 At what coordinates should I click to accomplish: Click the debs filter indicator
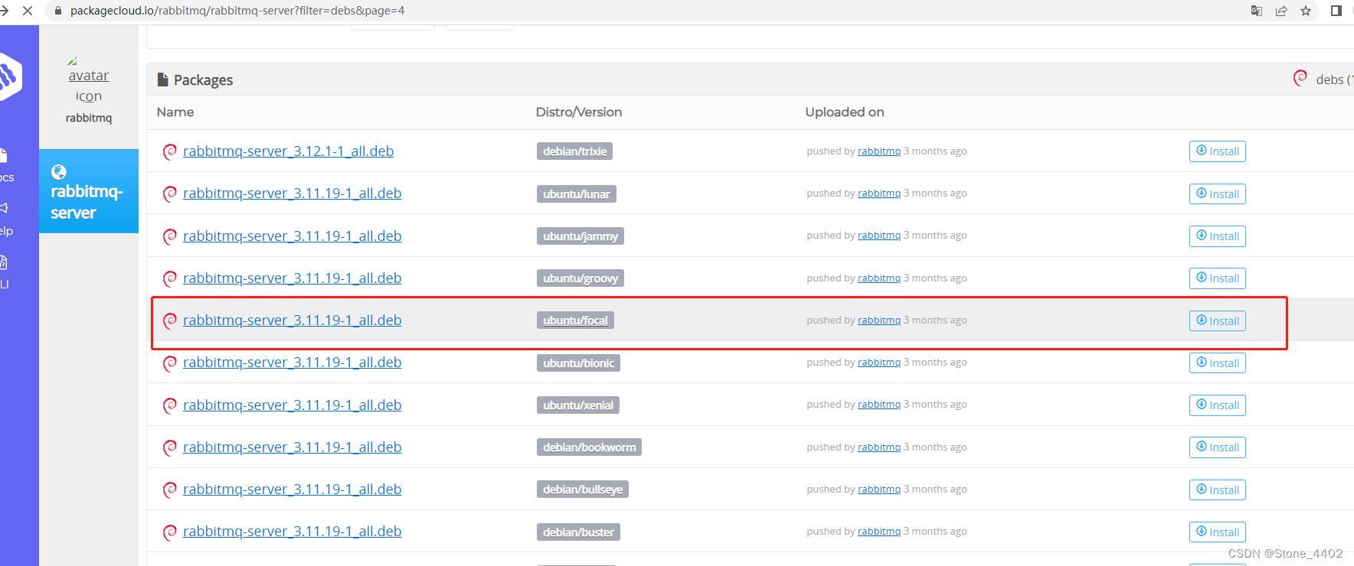coord(1323,79)
